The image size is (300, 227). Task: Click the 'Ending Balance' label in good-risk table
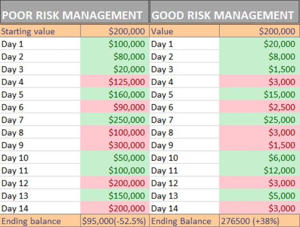click(184, 221)
